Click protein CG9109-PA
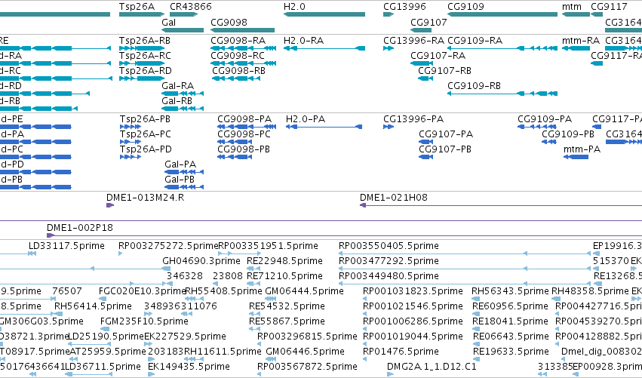This screenshot has width=642, height=378. tap(545, 119)
